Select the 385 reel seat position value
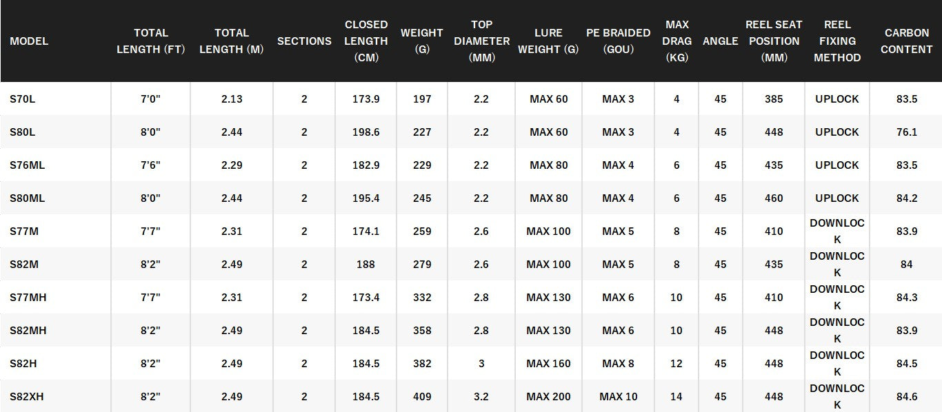This screenshot has width=942, height=412. tap(774, 99)
